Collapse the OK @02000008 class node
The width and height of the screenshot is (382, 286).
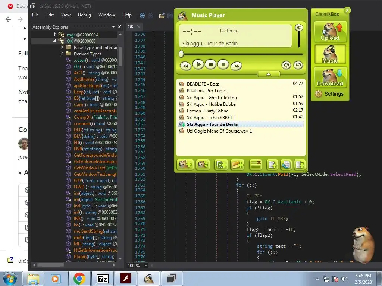coord(55,41)
